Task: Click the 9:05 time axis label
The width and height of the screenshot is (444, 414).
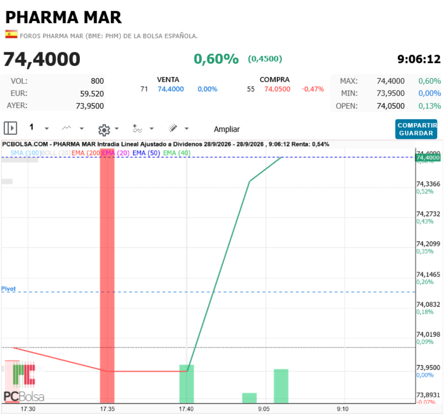Action: (264, 409)
